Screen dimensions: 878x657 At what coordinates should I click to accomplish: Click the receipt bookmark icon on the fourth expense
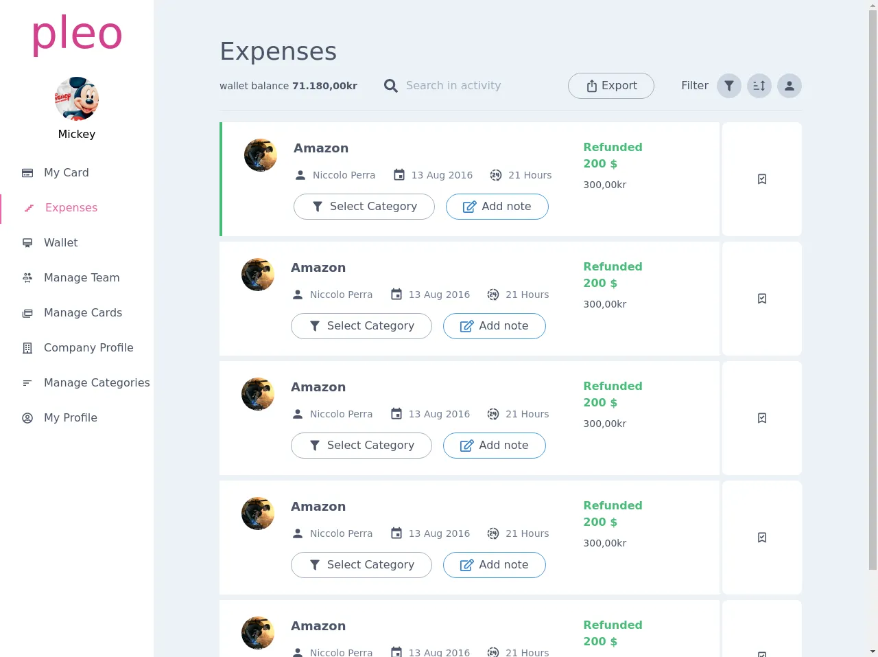point(762,538)
